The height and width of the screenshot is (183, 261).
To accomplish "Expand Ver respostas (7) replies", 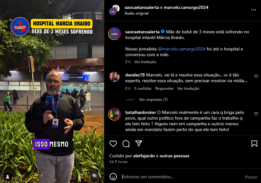I will (153, 100).
